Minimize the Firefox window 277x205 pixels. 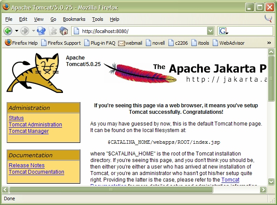pos(250,7)
